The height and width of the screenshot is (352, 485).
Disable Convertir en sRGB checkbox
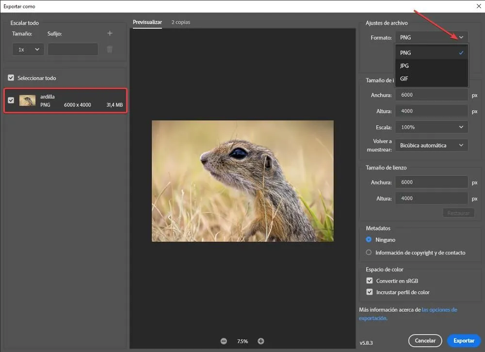[x=370, y=281]
